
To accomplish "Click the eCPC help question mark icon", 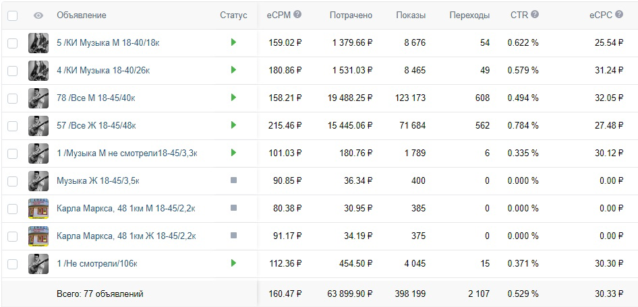I will tap(619, 15).
